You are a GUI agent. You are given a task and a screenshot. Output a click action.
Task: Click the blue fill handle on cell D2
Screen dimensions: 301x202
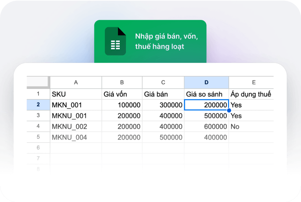click(x=229, y=110)
